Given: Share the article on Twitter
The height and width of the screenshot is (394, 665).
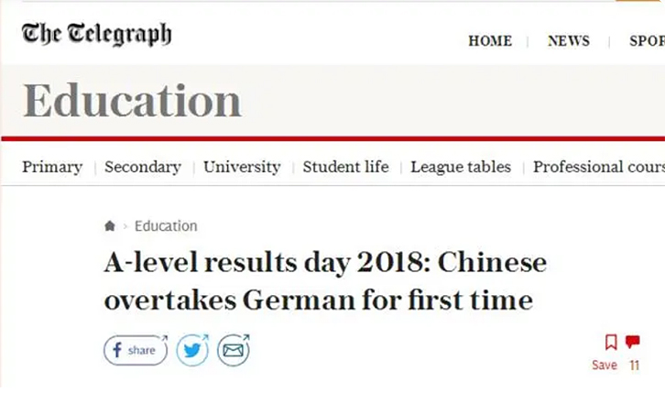Looking at the screenshot, I should 192,350.
